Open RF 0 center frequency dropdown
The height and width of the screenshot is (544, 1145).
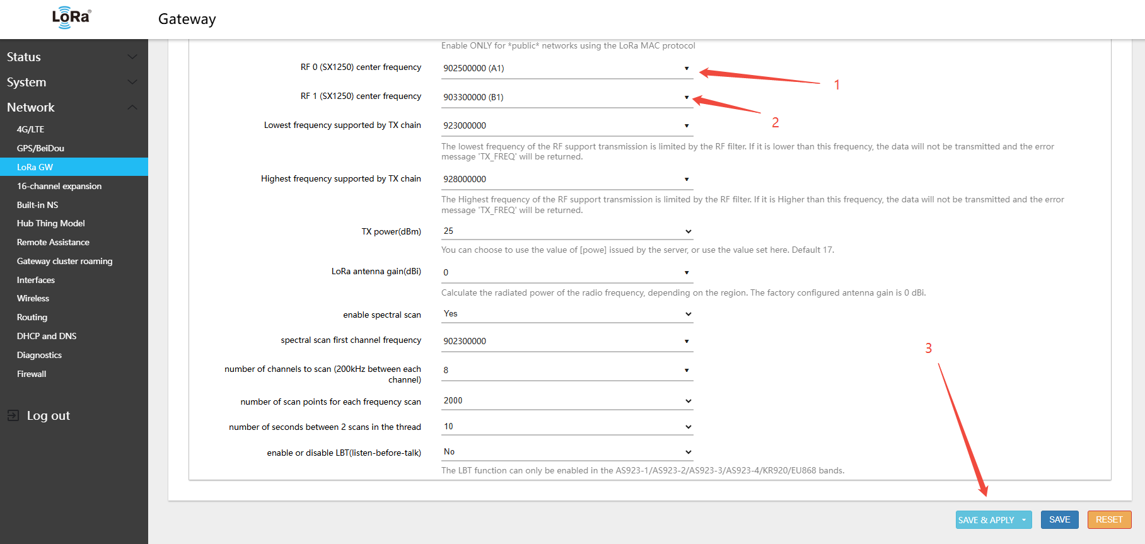coord(566,68)
